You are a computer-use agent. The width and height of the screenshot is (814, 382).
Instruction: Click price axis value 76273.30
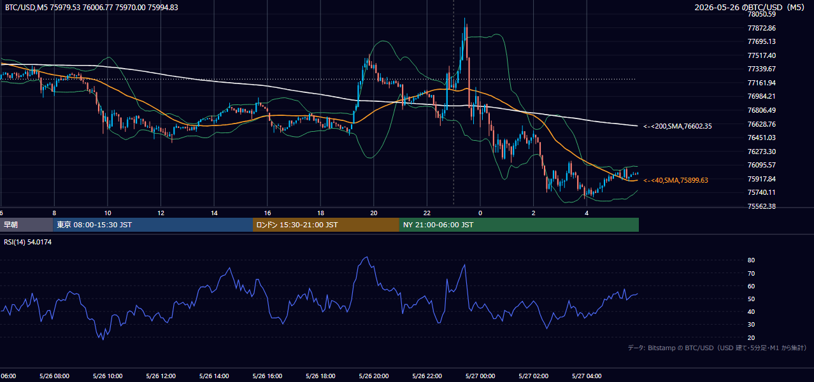tap(761, 152)
